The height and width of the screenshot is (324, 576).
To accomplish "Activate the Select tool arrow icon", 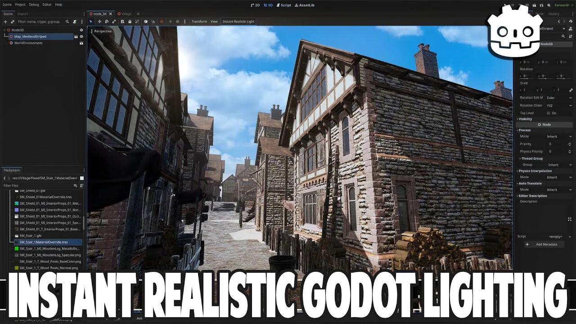I will coord(91,21).
